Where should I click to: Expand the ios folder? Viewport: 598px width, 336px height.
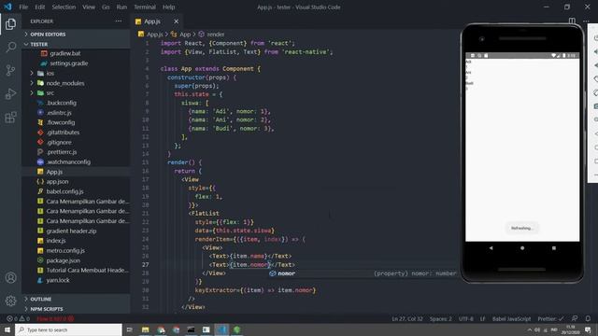click(50, 73)
